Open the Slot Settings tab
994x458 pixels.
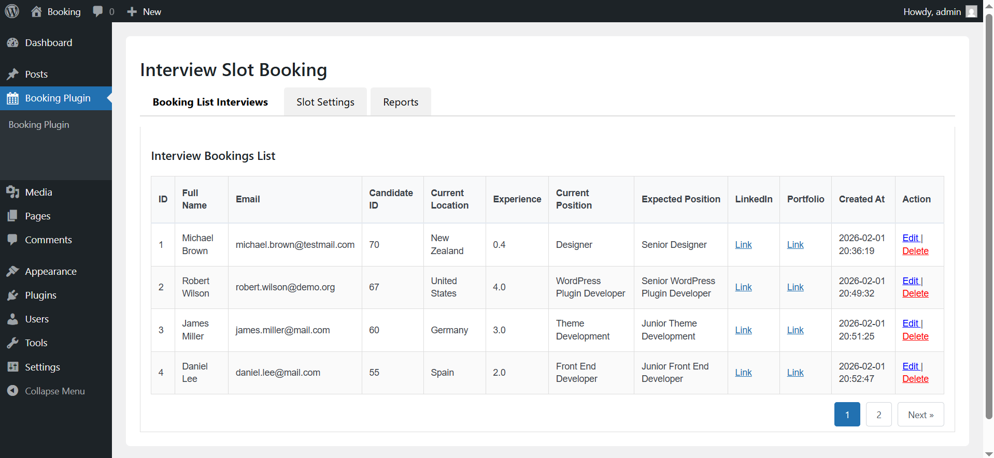tap(325, 102)
